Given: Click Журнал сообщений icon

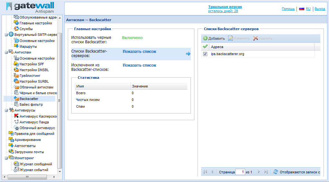Looking at the screenshot, I should click(16, 164).
